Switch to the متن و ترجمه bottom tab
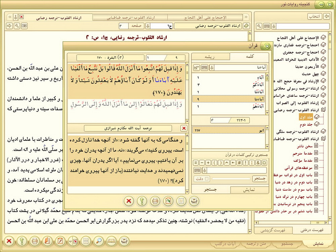 (x=256, y=244)
